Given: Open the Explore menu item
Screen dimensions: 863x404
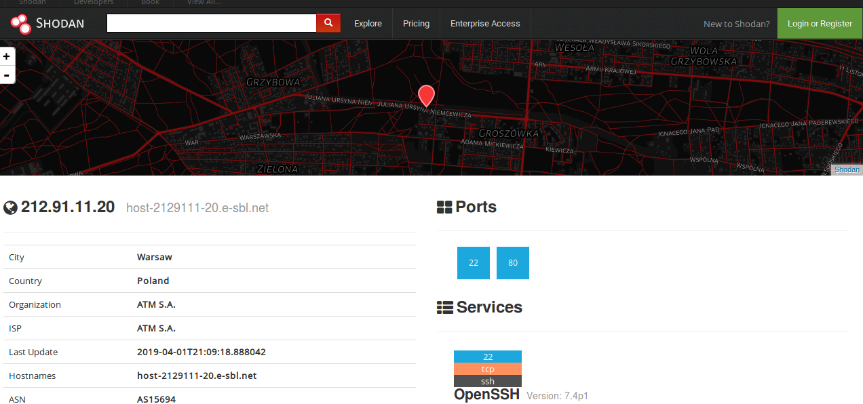Looking at the screenshot, I should [x=368, y=24].
